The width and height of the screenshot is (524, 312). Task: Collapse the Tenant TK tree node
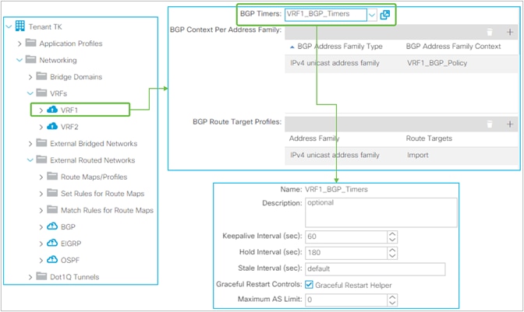(x=9, y=26)
